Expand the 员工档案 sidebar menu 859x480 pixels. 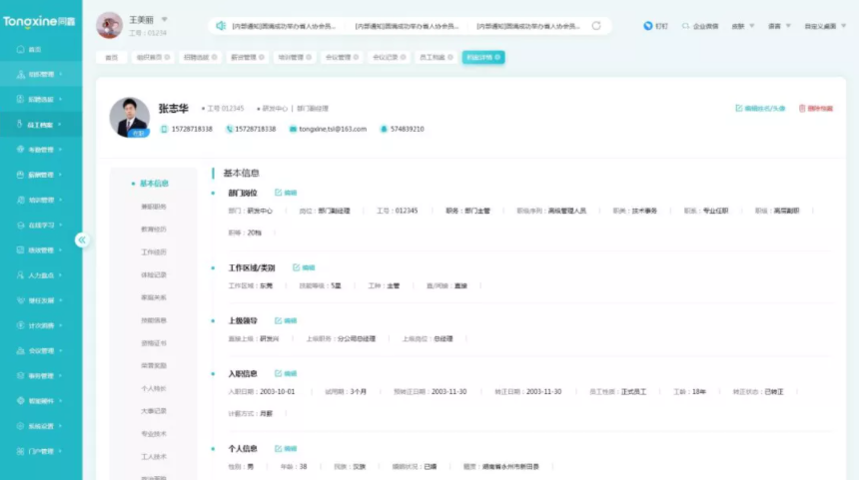pos(40,125)
